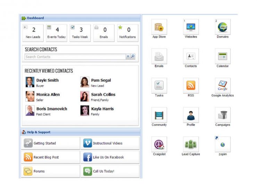Open Dayle Smith's contact
Image resolution: width=257 pixels, height=193 pixels.
tap(47, 80)
